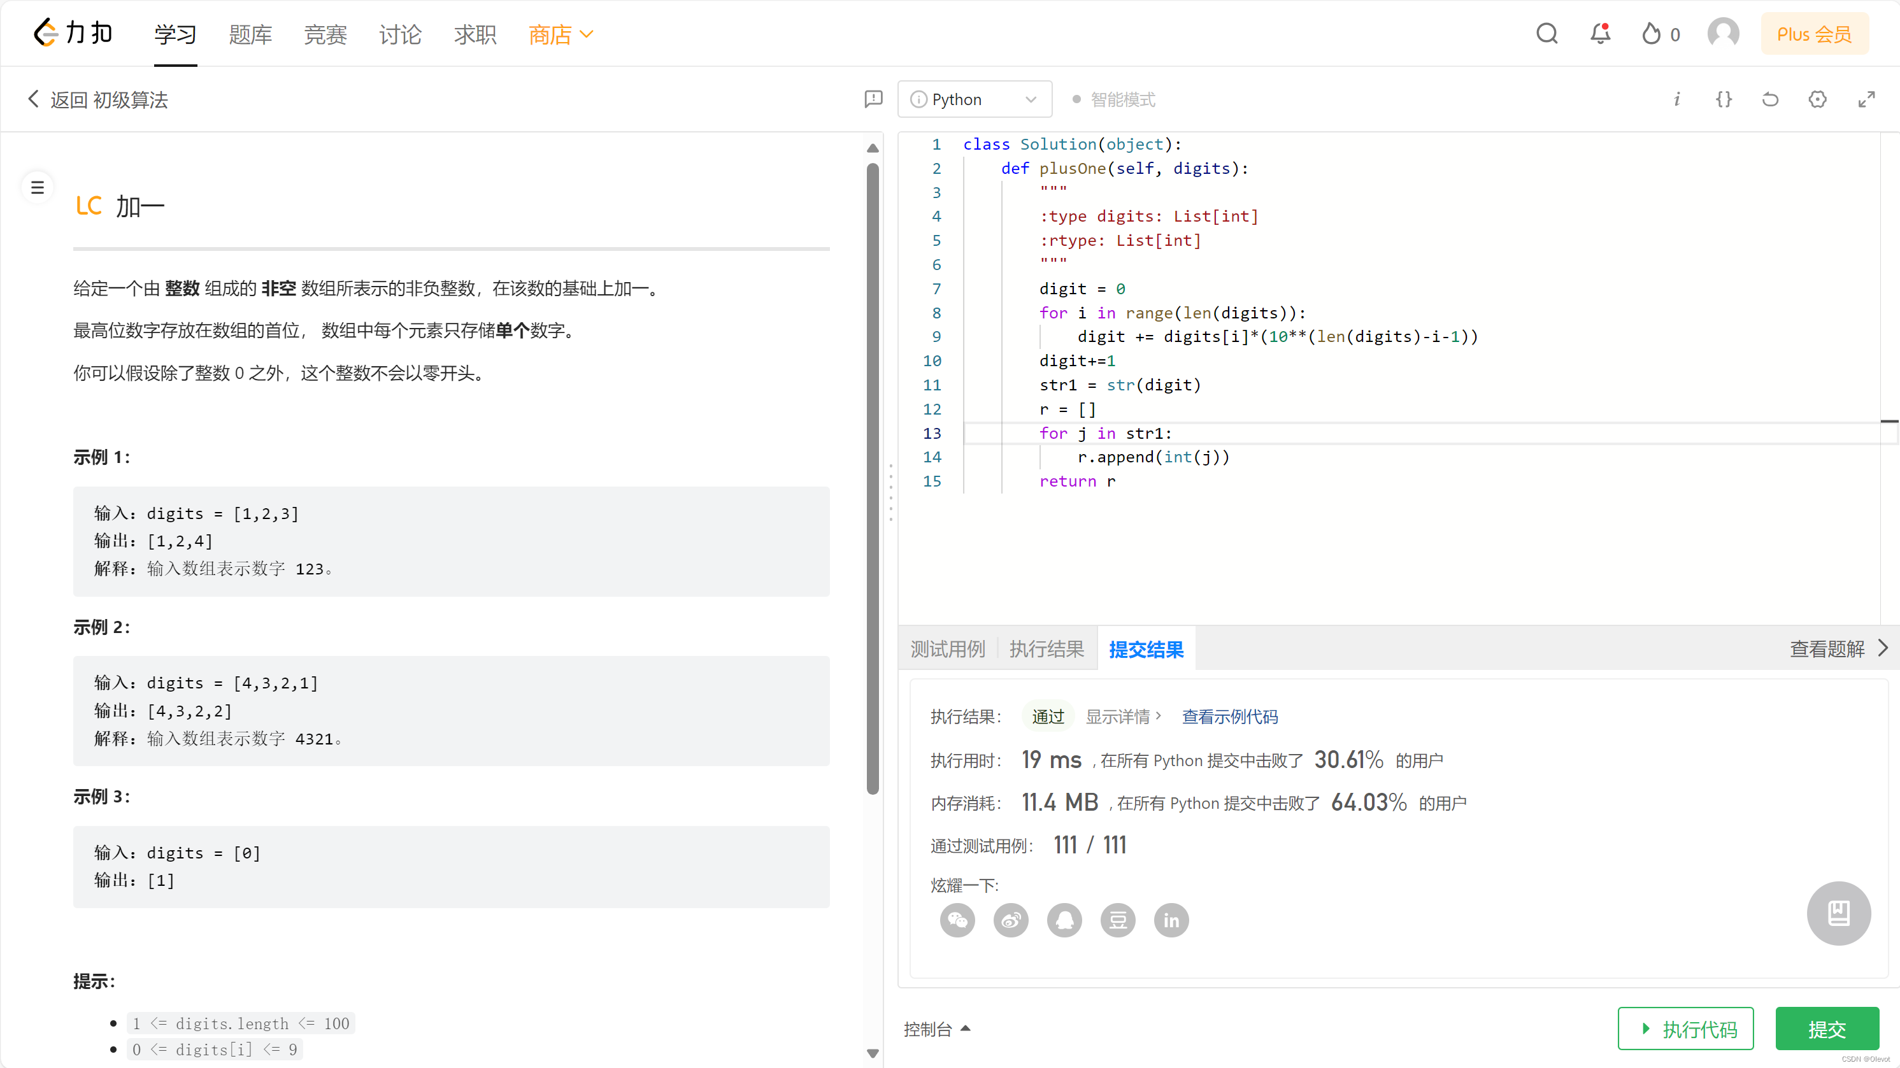Image resolution: width=1900 pixels, height=1068 pixels.
Task: Open the 求职 nav item
Action: [x=475, y=34]
